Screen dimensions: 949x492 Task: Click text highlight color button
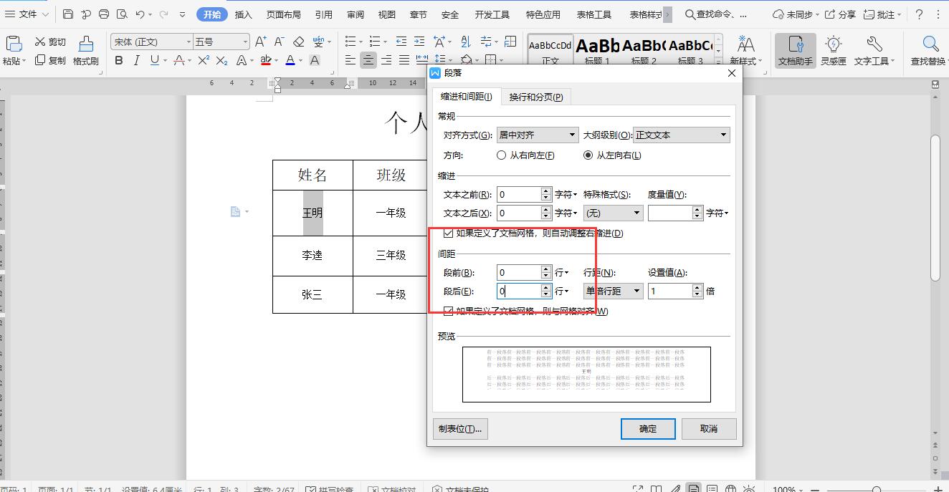point(266,61)
